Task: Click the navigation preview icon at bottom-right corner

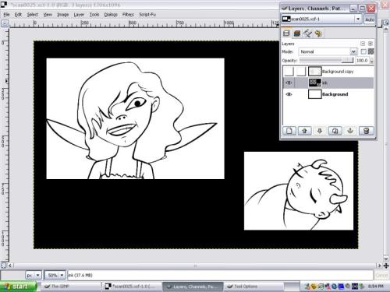Action: pyautogui.click(x=386, y=266)
